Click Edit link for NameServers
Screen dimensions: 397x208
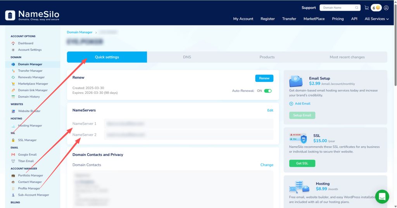click(x=270, y=110)
